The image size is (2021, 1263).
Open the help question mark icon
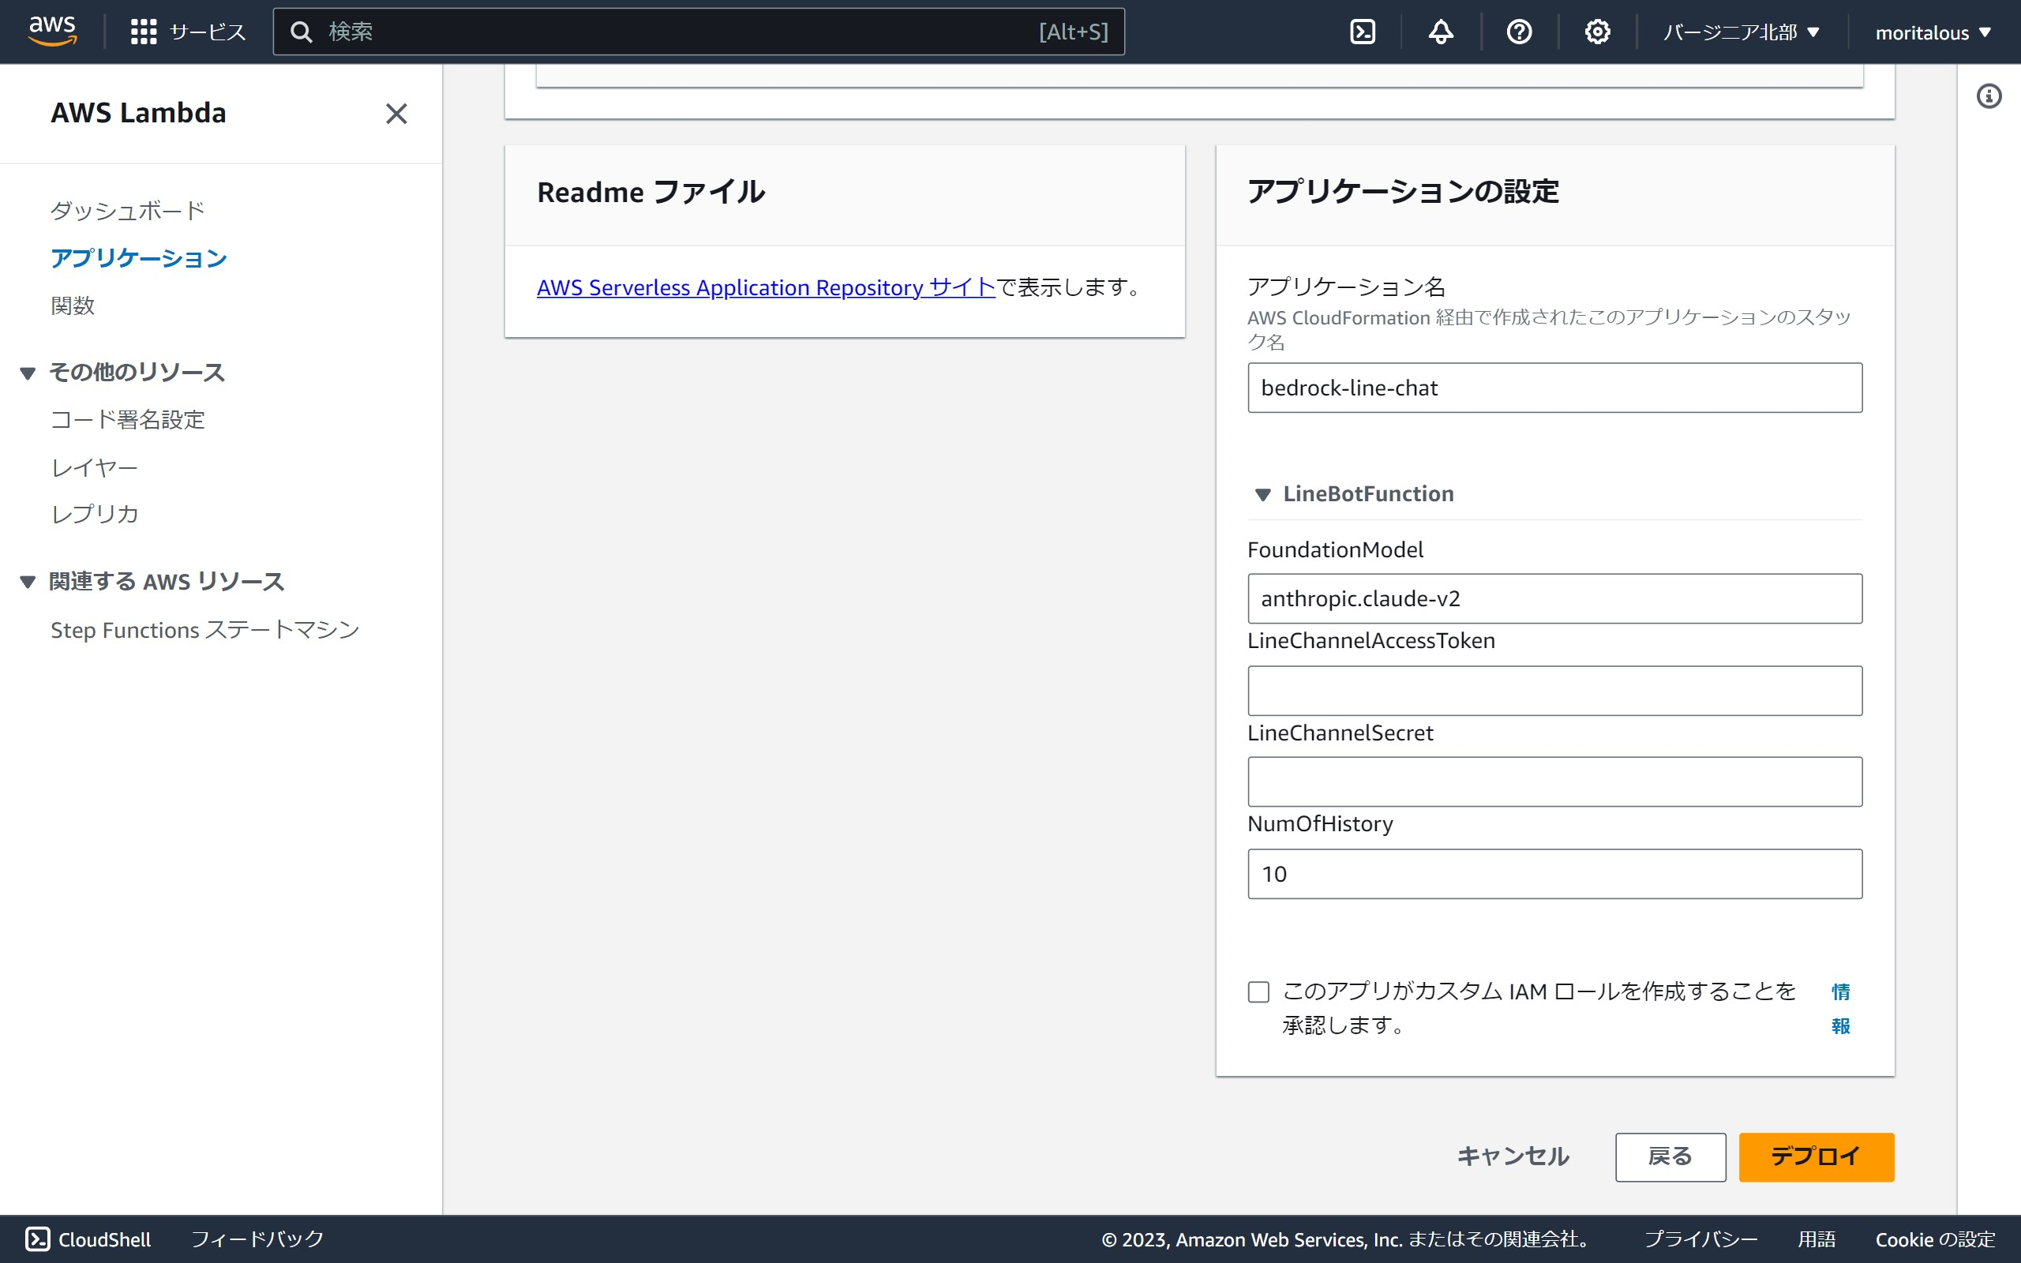point(1518,32)
